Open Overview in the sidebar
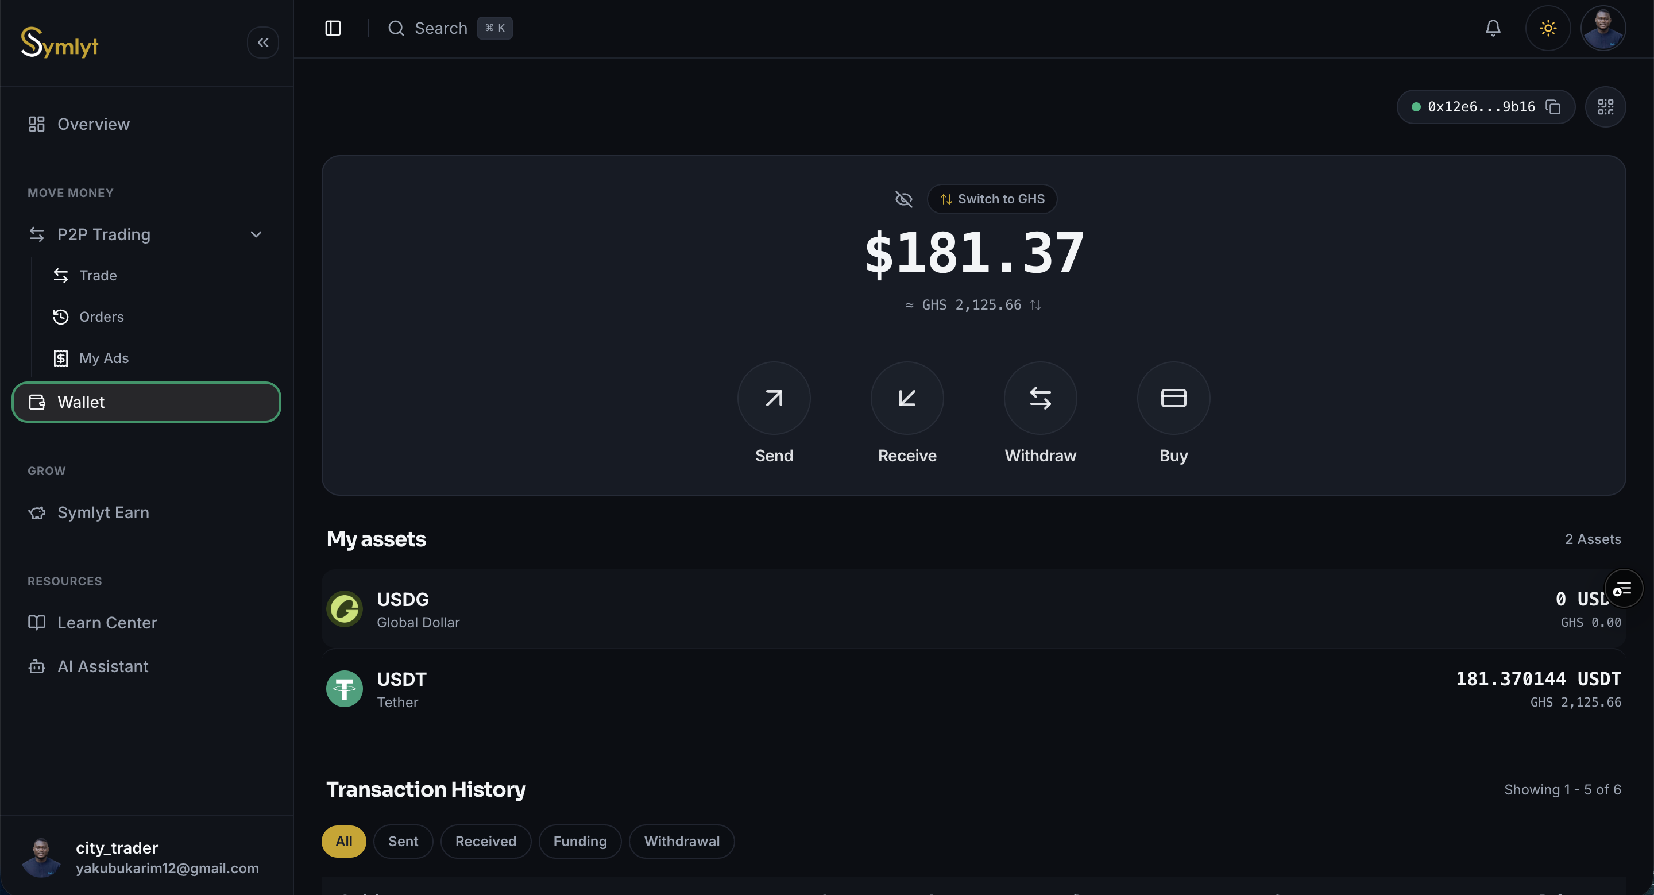Viewport: 1654px width, 895px height. [x=146, y=124]
